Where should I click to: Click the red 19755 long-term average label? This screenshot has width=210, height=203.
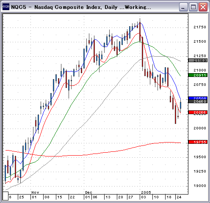pyautogui.click(x=198, y=142)
